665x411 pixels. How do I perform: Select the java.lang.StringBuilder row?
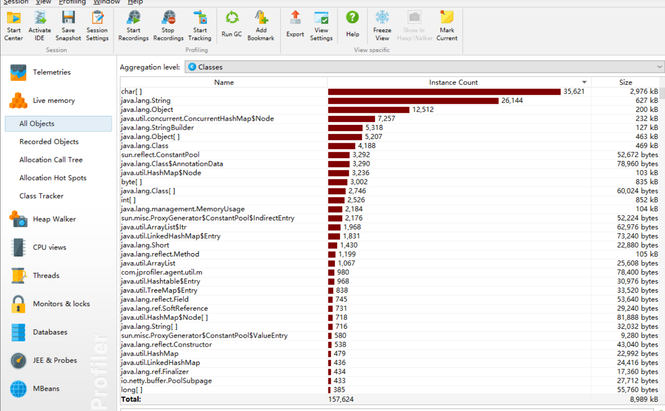[390, 128]
